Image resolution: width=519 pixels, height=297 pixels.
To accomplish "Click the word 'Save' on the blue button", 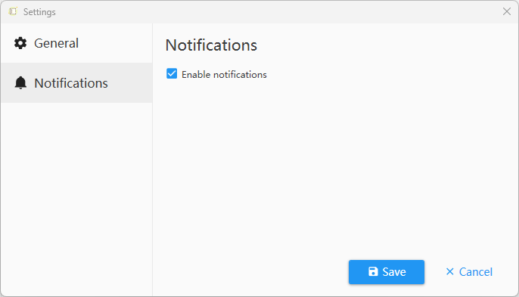I will click(x=394, y=272).
